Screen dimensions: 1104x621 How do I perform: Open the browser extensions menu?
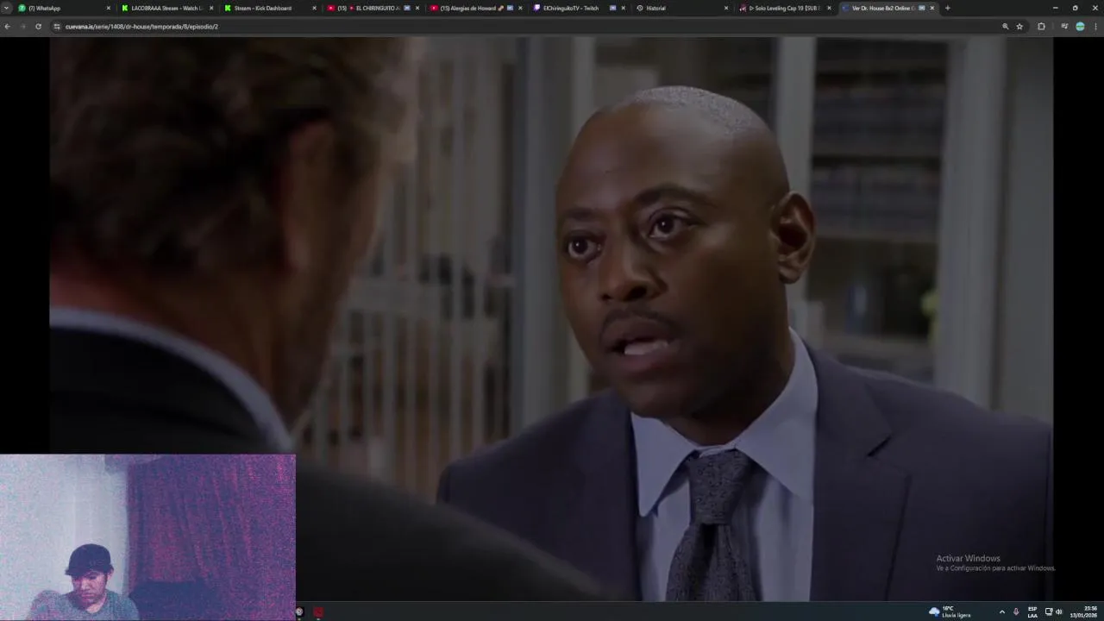click(x=1041, y=27)
